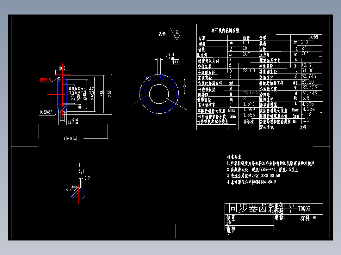Select the "+0.8" modification coefficient value
This screenshot has width=341, height=255.
[x=306, y=65]
